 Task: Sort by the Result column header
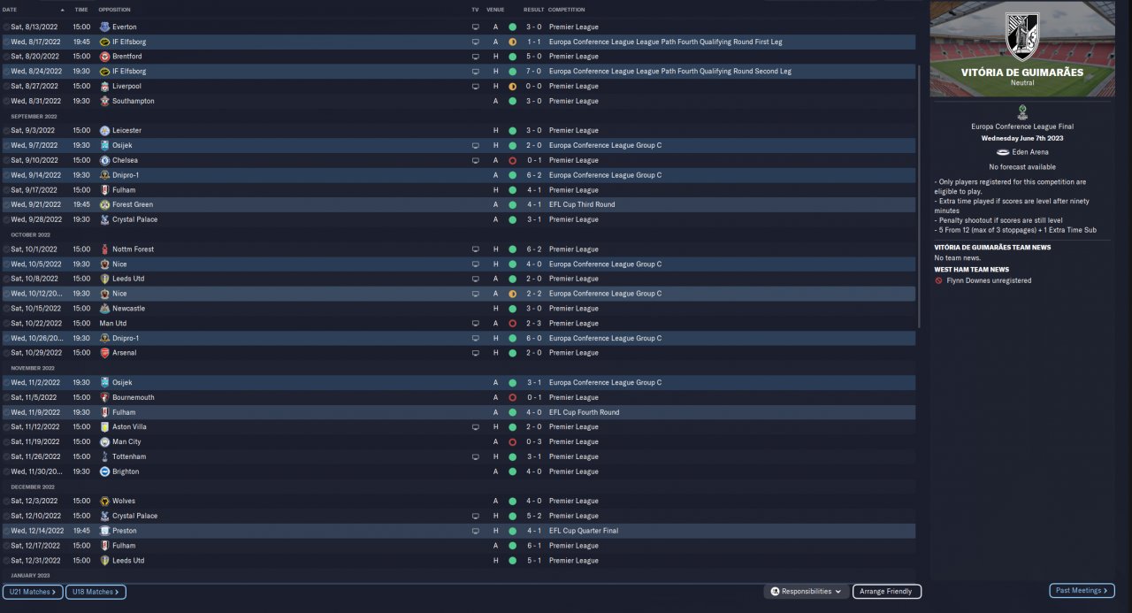(x=533, y=10)
